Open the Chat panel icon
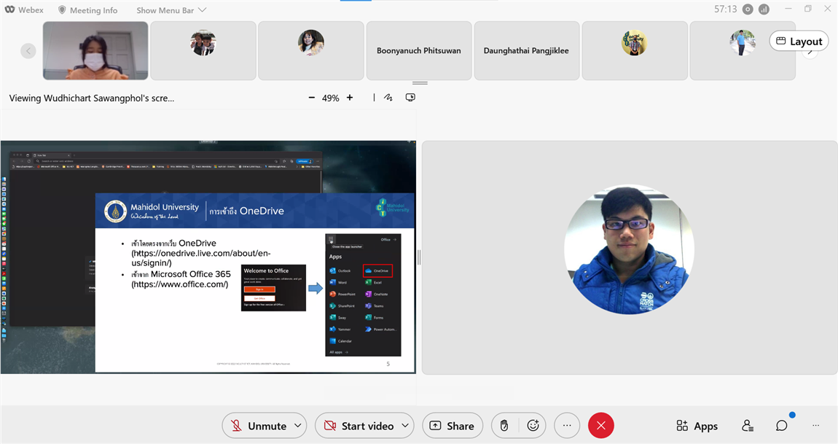This screenshot has height=444, width=838. tap(781, 426)
